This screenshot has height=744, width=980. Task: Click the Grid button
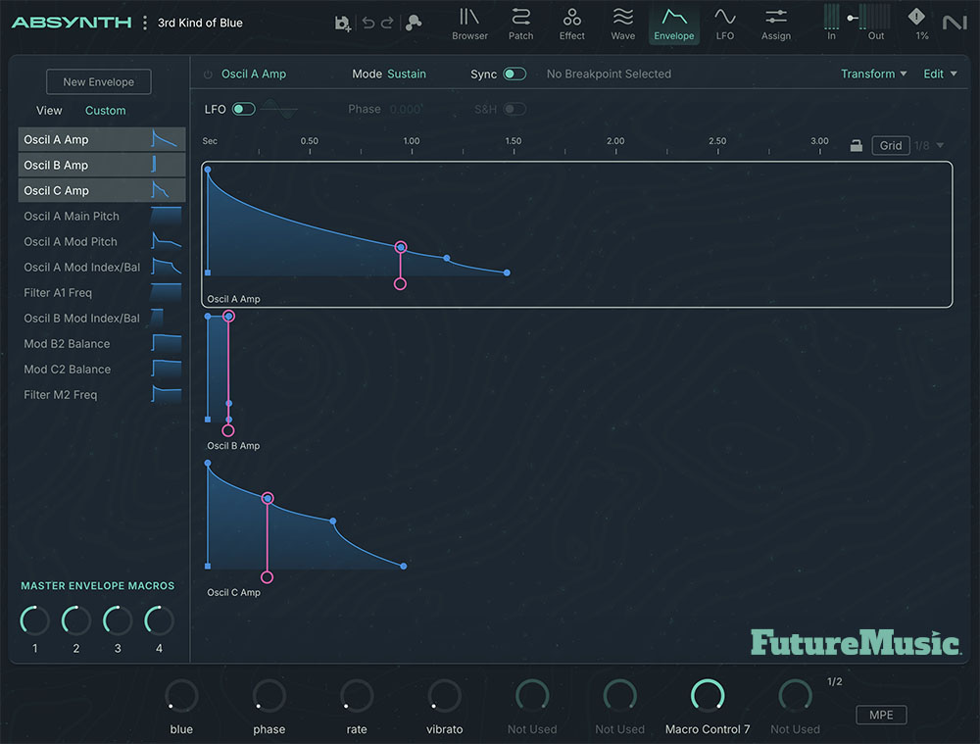[x=891, y=146]
